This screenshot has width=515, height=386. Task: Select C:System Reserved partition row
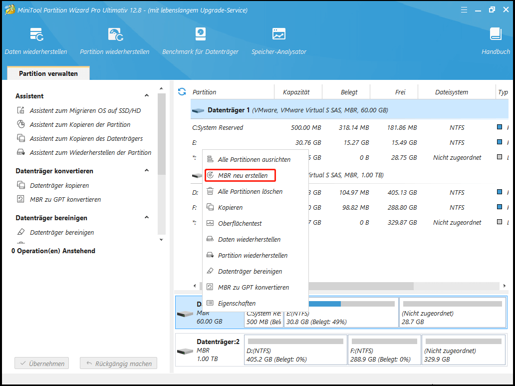click(349, 127)
